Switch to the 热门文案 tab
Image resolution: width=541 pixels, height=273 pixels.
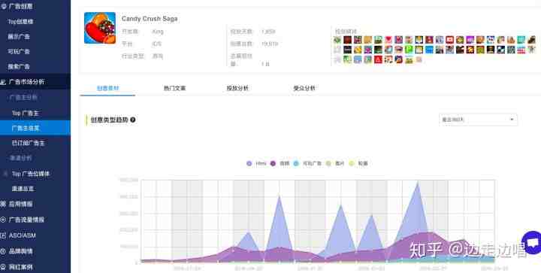[x=174, y=88]
